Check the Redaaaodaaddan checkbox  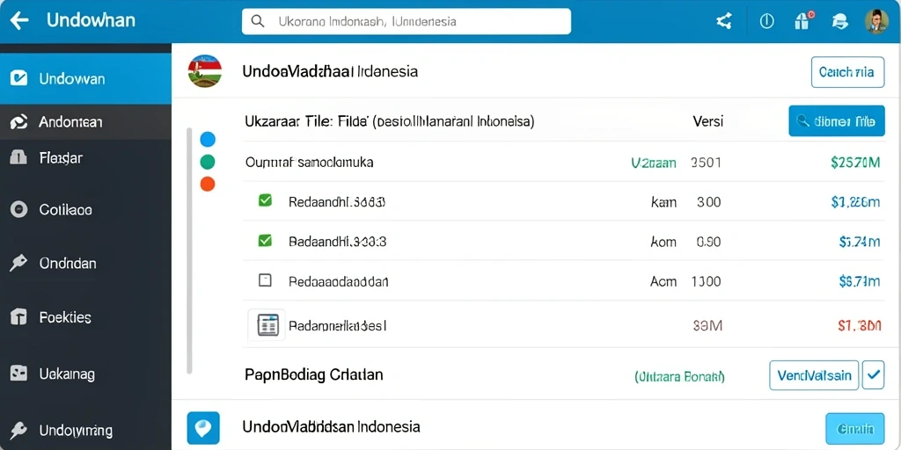pyautogui.click(x=265, y=280)
